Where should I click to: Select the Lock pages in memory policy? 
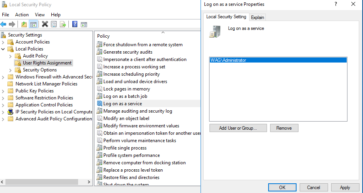[x=126, y=89]
